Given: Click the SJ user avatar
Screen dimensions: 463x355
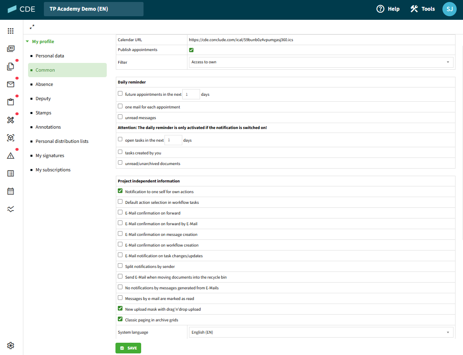Looking at the screenshot, I should pos(450,9).
